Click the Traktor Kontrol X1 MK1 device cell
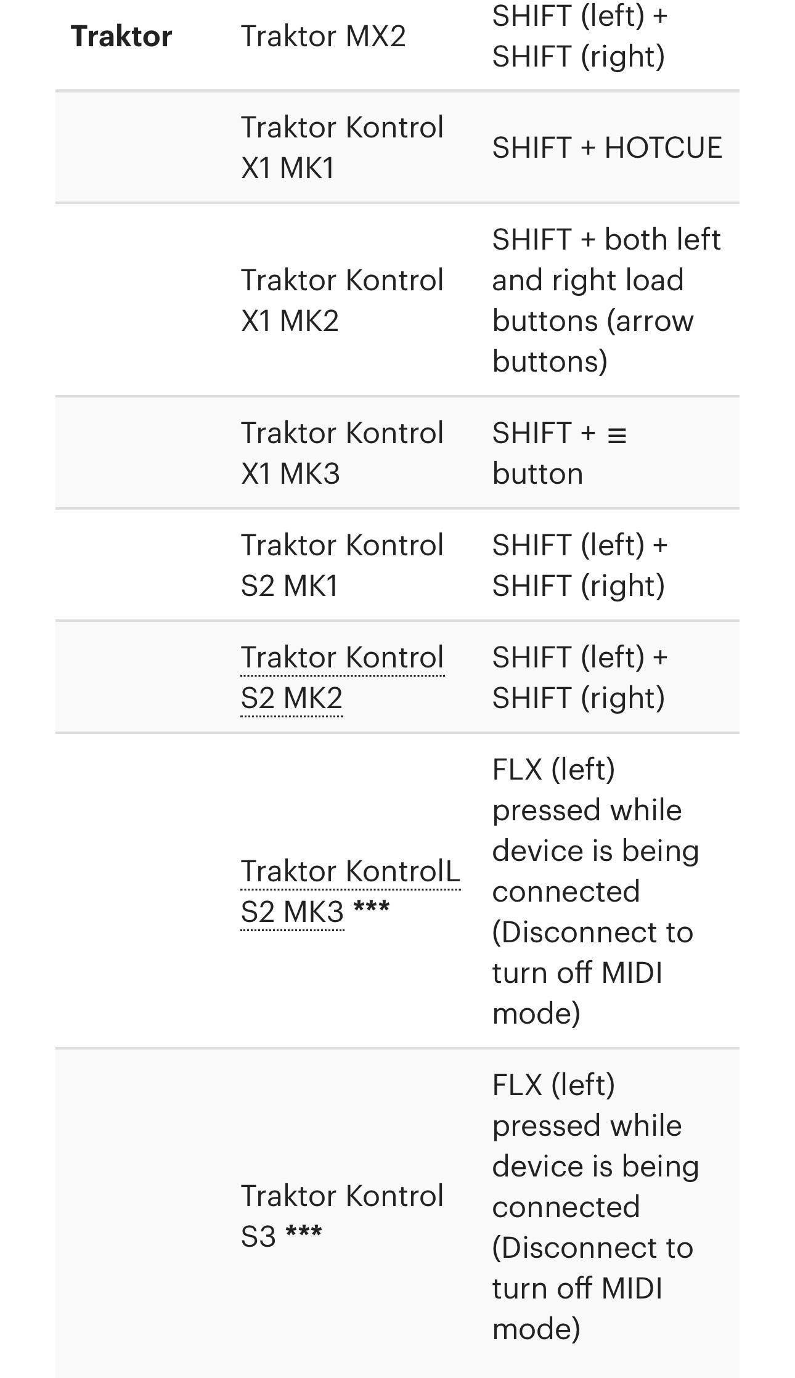The height and width of the screenshot is (1378, 795). (x=342, y=147)
